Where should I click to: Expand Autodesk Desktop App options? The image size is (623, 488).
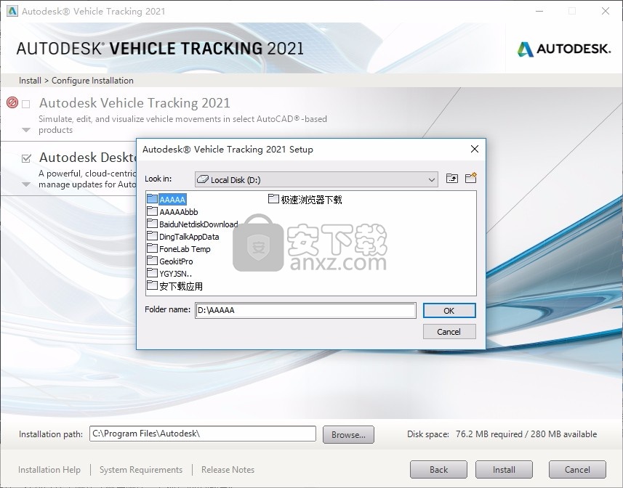pos(26,184)
